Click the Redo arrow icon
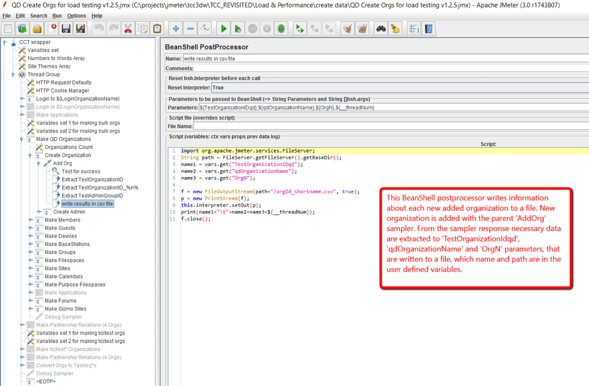Image resolution: width=589 pixels, height=386 pixels. point(113,29)
